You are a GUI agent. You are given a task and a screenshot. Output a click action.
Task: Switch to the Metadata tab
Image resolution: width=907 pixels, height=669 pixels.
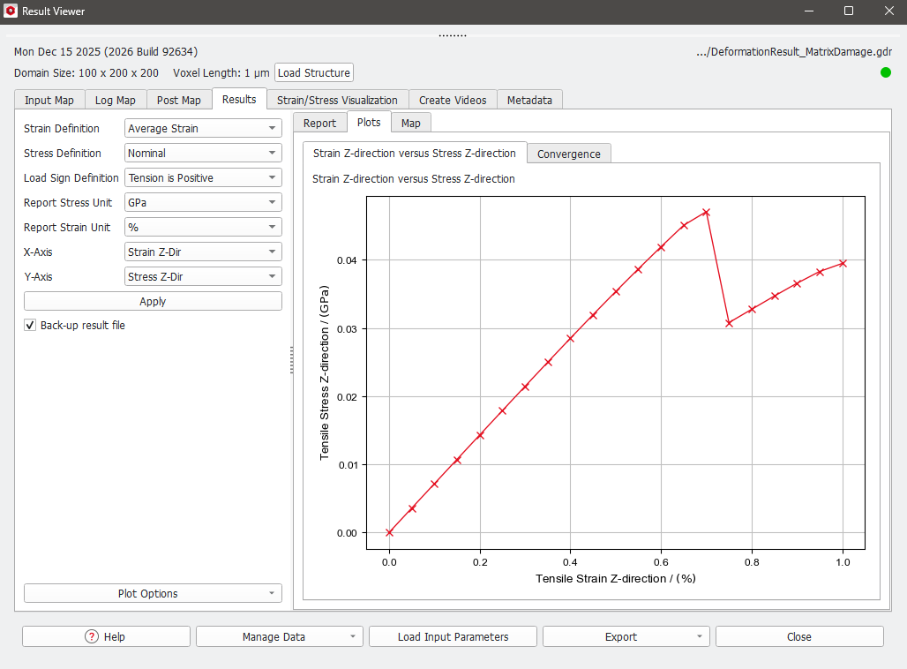point(529,100)
